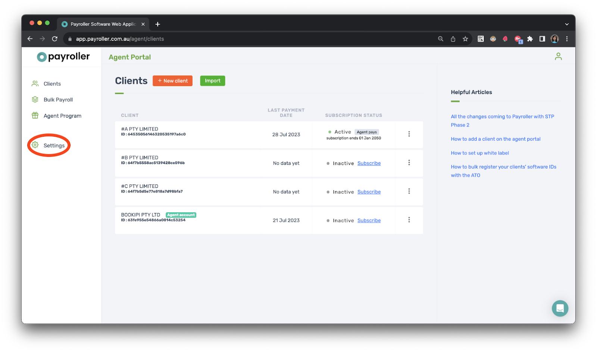Open options menu for #A PTY LIMITED

409,134
